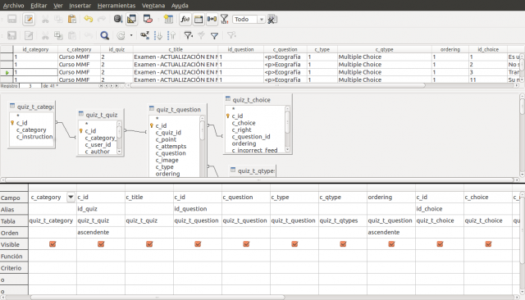525x300 pixels.
Task: Toggle Visible checkbox for c_category column
Action: (52, 244)
